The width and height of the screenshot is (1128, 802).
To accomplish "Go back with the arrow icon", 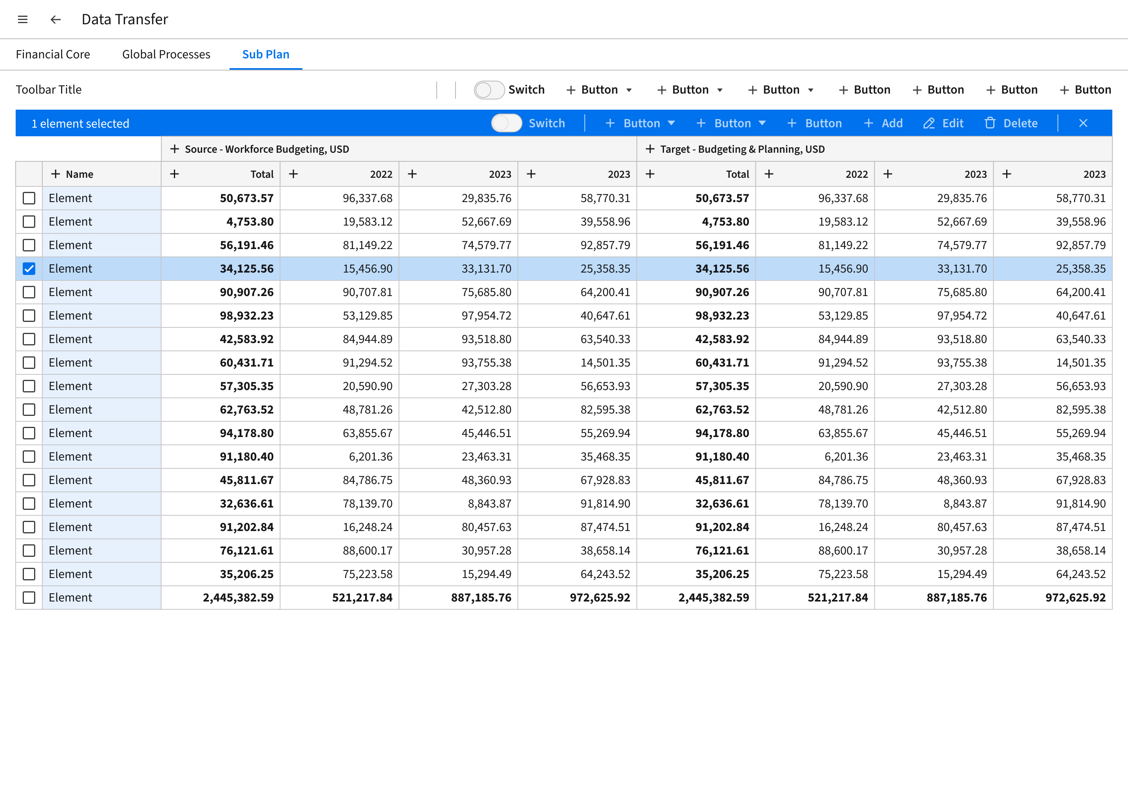I will (55, 19).
